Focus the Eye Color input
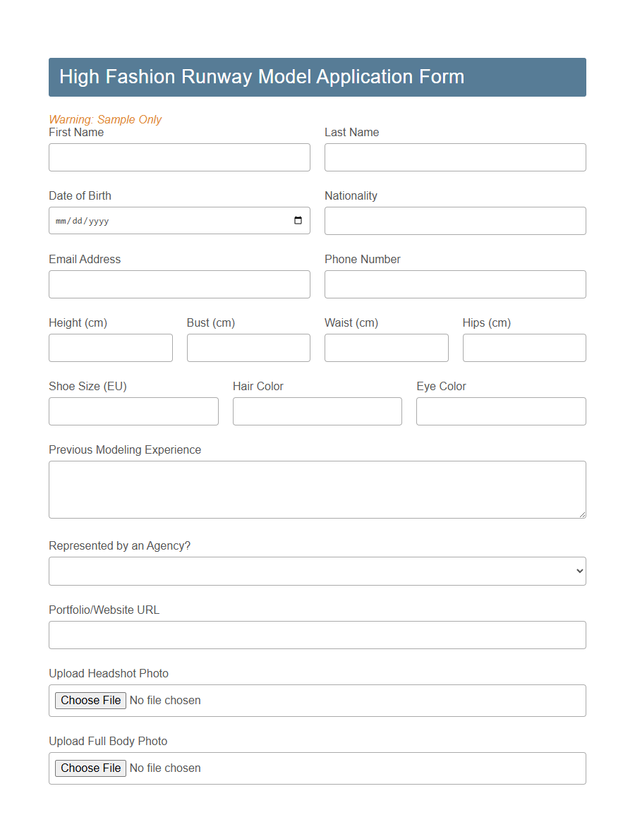 click(x=501, y=411)
